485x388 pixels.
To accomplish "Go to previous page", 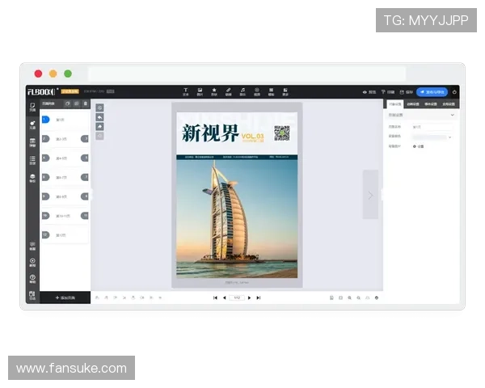I will pos(224,297).
